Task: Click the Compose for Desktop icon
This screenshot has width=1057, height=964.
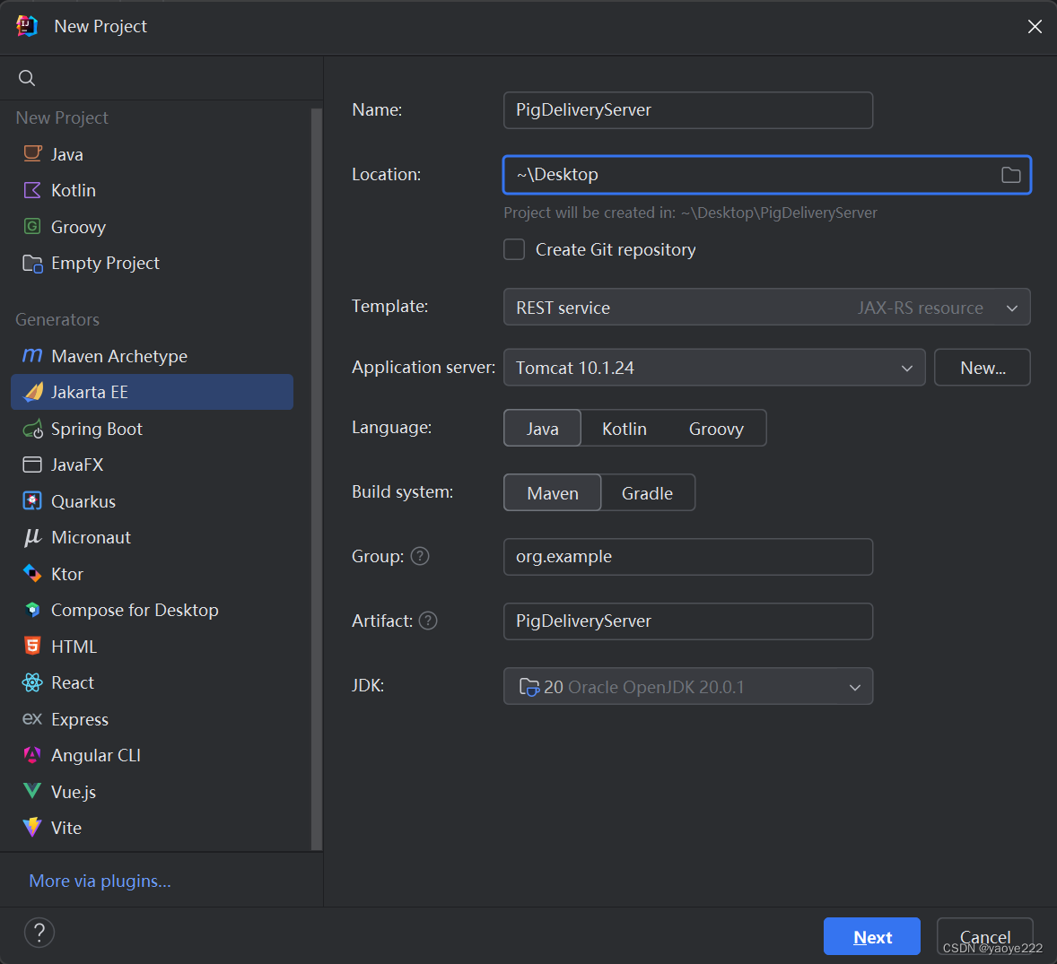Action: click(x=32, y=610)
